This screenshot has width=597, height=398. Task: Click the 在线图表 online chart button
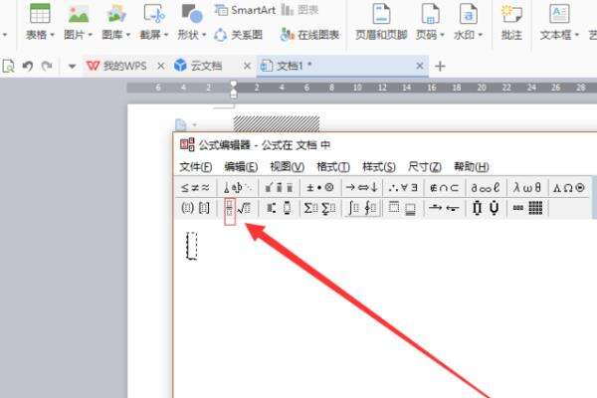(309, 35)
